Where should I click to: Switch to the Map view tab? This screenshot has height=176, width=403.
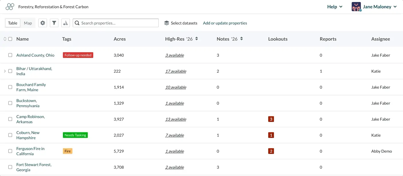pos(28,23)
